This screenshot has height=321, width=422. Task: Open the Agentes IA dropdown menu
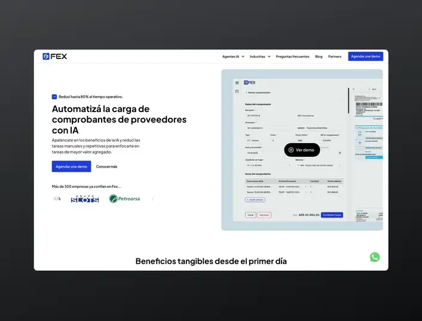[x=233, y=57]
